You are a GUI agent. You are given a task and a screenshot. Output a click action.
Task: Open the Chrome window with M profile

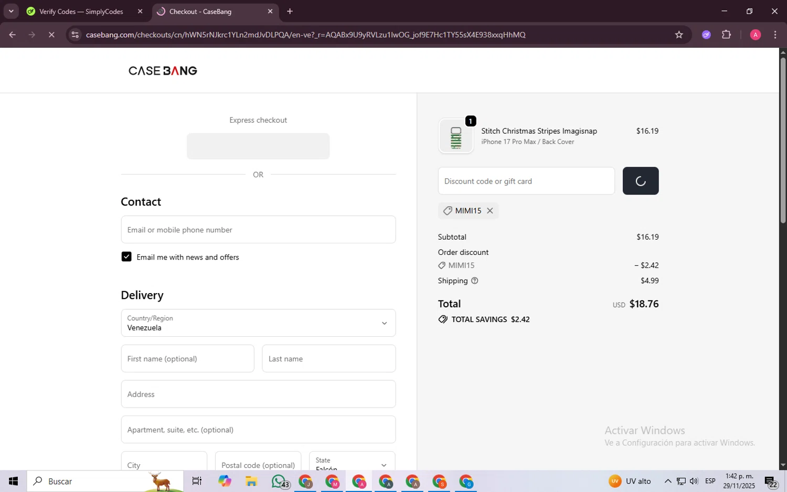332,481
